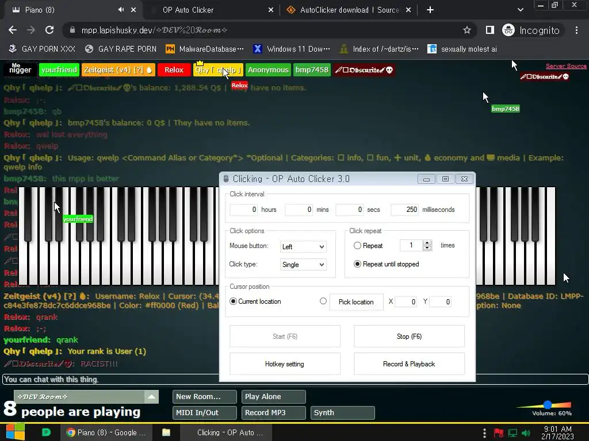Open the Index of /~dartz bookmark
Viewport: 589px width, 441px height.
(378, 49)
